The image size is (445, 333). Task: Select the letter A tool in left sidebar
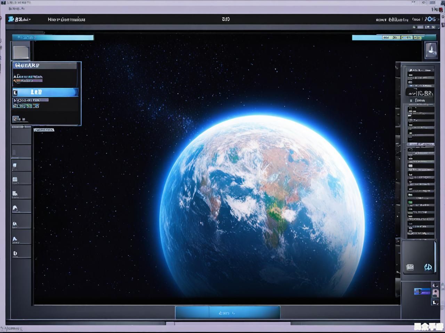[15, 239]
